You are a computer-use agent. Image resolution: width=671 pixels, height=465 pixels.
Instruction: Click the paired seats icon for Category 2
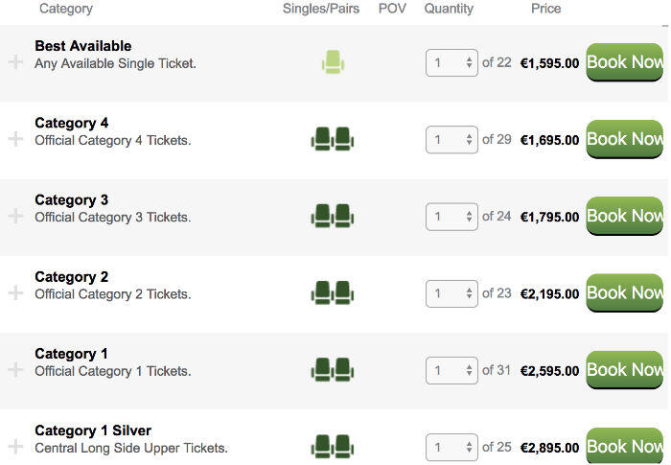[333, 292]
